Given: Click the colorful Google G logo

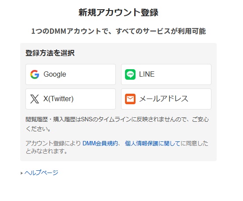Looking at the screenshot, I should click(x=35, y=74).
